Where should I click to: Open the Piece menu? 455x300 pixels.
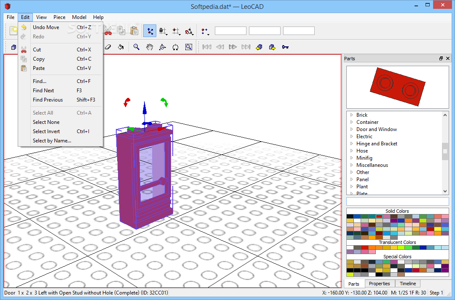59,17
